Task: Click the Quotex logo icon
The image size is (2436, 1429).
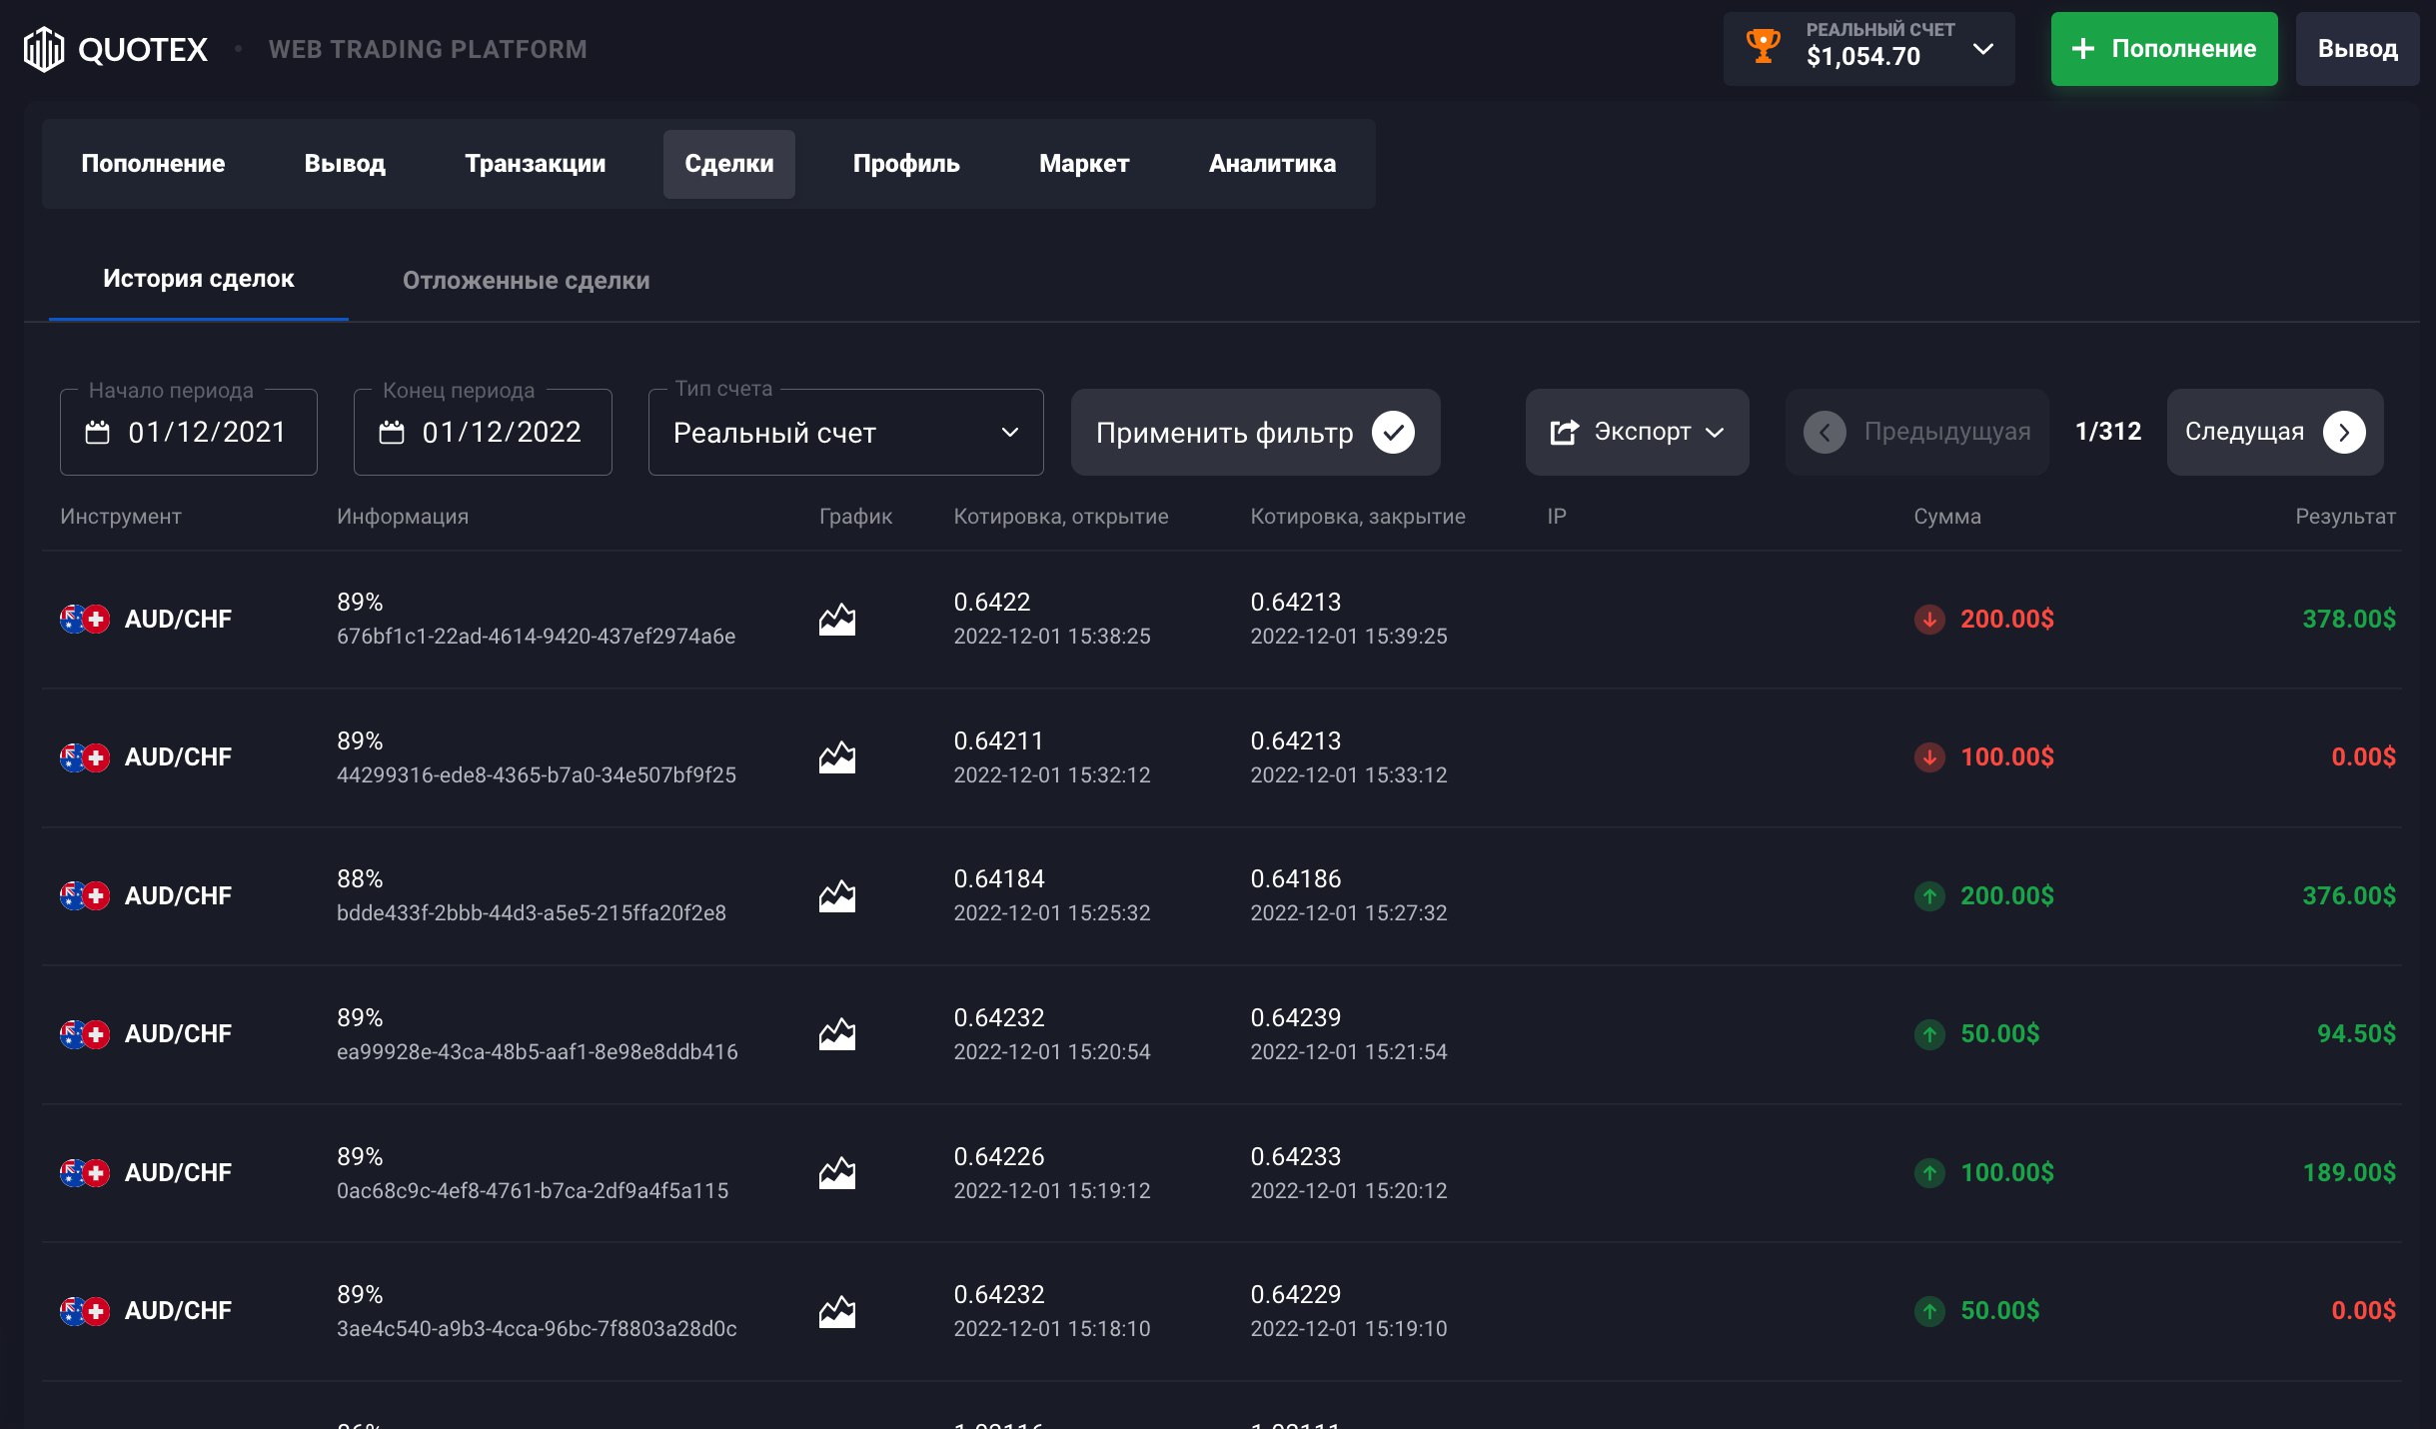Action: pos(43,49)
